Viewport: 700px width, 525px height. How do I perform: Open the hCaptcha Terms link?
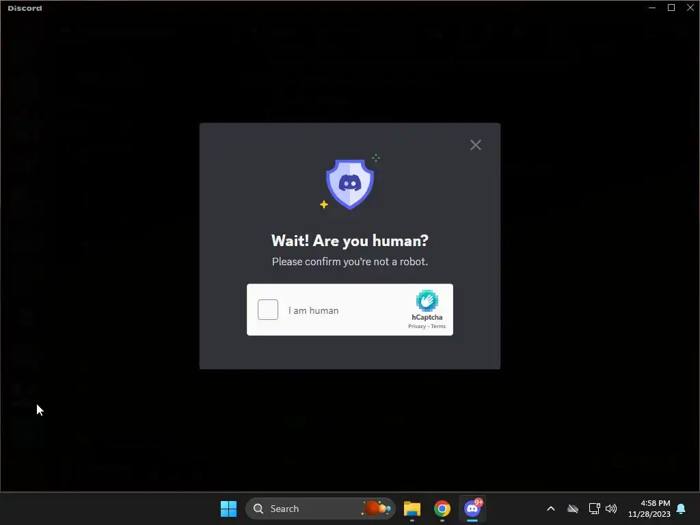pyautogui.click(x=438, y=326)
